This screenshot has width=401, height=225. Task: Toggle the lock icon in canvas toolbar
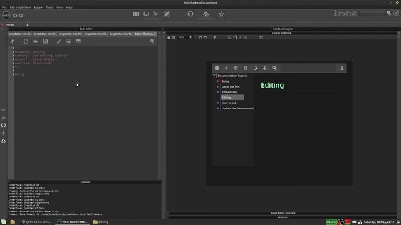169,37
